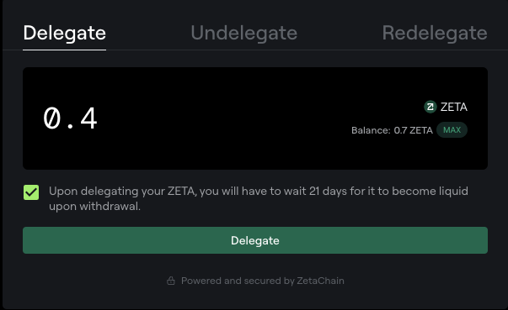
Task: Click the digit 4 in the amount
Action: pos(88,118)
